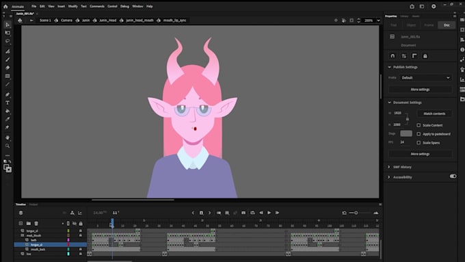This screenshot has height=262, width=465.
Task: Open the Timeline panel options menu
Action: click(380, 205)
